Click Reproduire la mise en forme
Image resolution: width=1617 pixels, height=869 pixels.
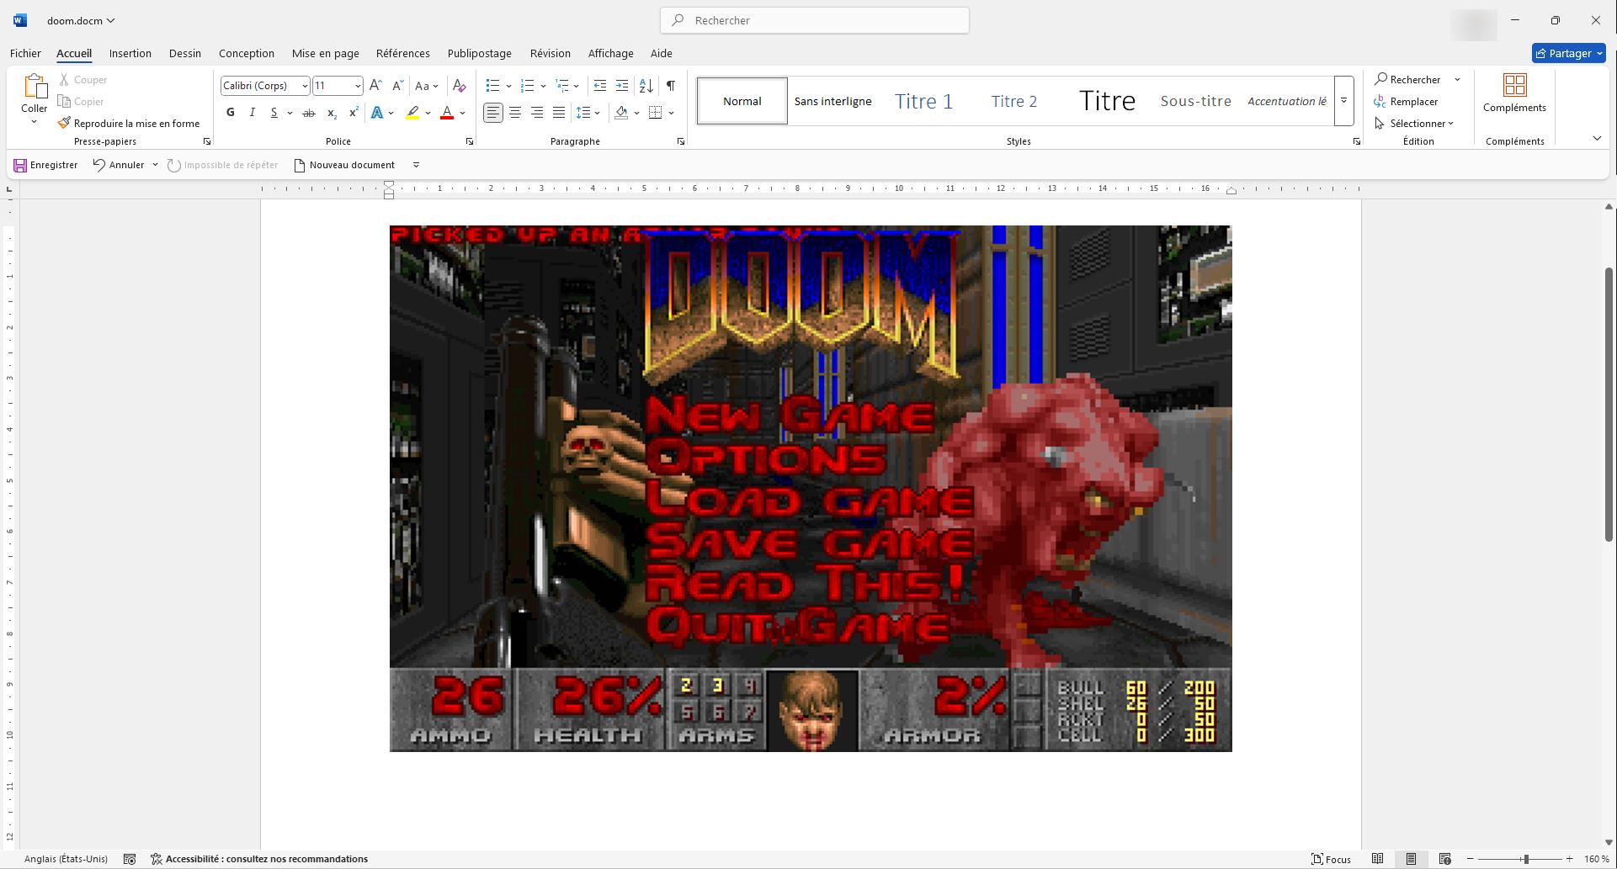point(129,124)
